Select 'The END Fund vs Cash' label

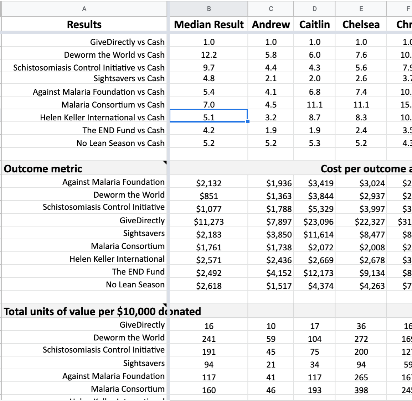(x=124, y=130)
